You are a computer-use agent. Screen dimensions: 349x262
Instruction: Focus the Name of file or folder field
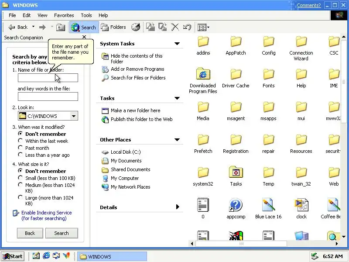(48, 78)
